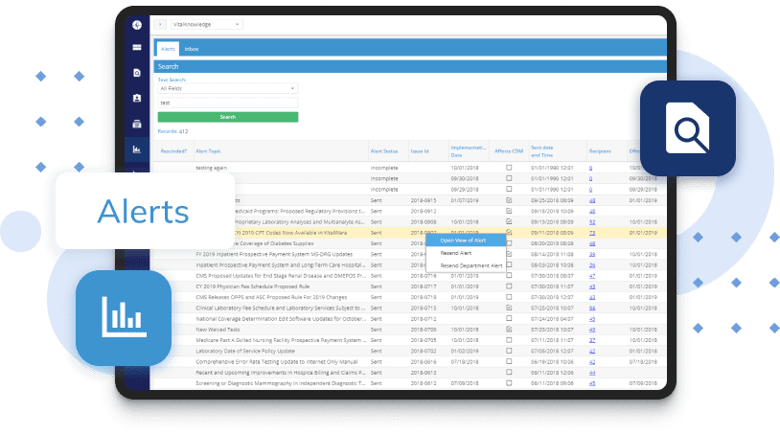Toggle Affects CDM checkbox for New Waived Tests

[509, 329]
